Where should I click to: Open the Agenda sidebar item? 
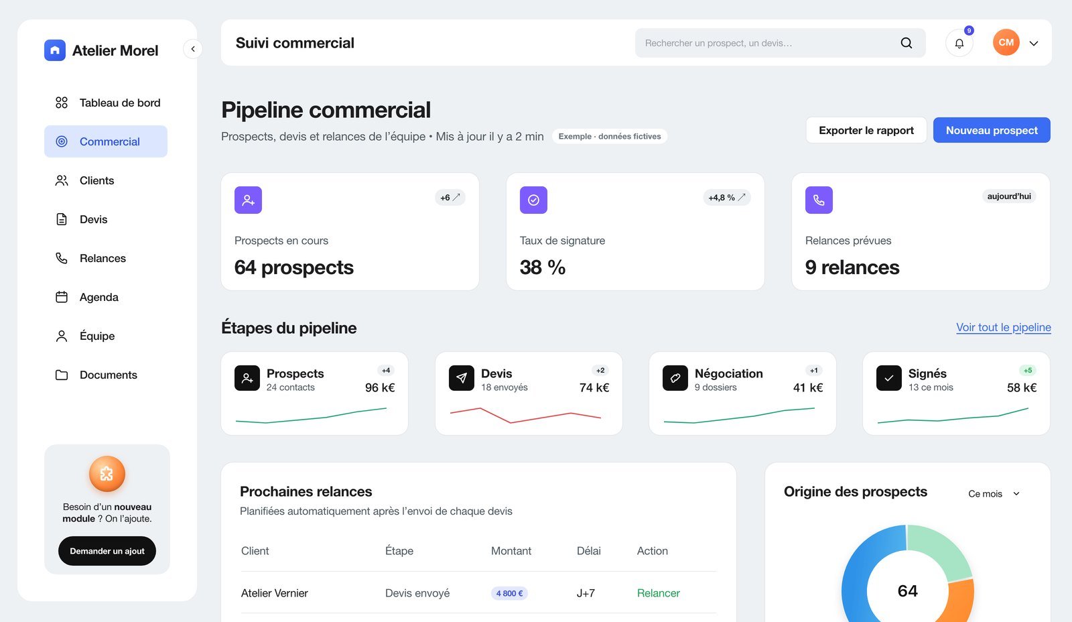click(x=106, y=297)
